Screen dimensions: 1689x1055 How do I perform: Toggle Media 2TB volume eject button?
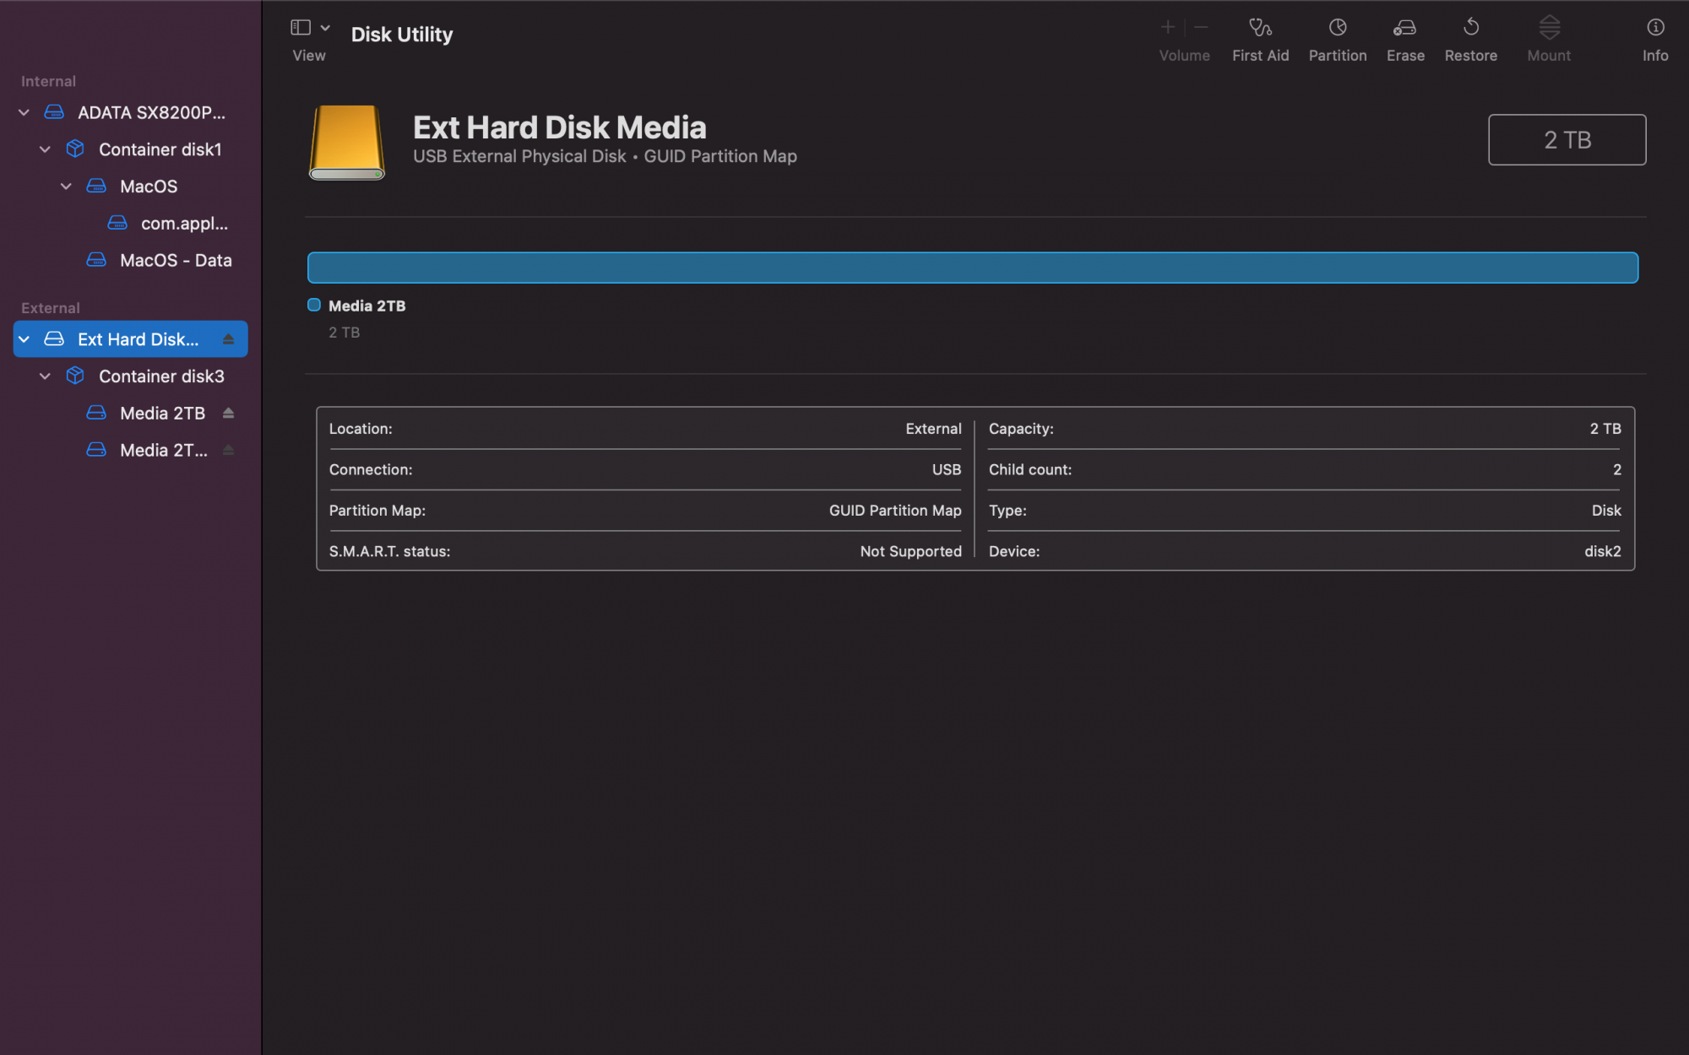pos(230,412)
